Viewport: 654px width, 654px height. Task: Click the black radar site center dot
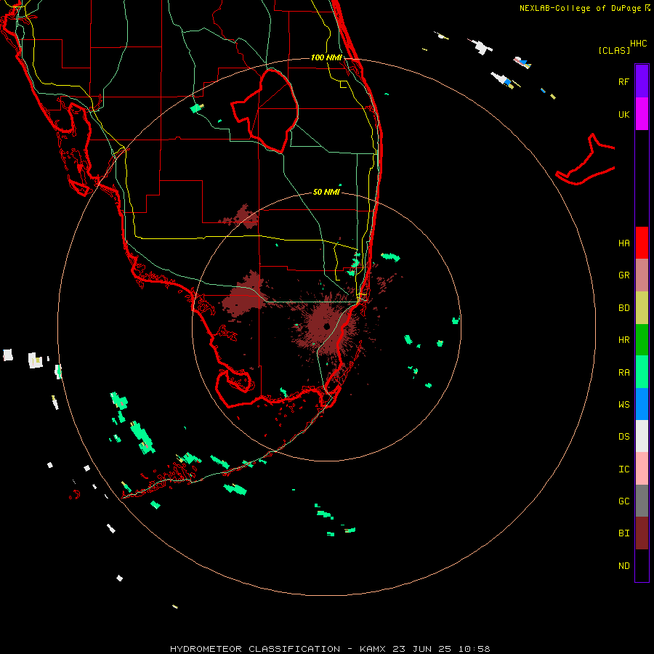click(326, 326)
